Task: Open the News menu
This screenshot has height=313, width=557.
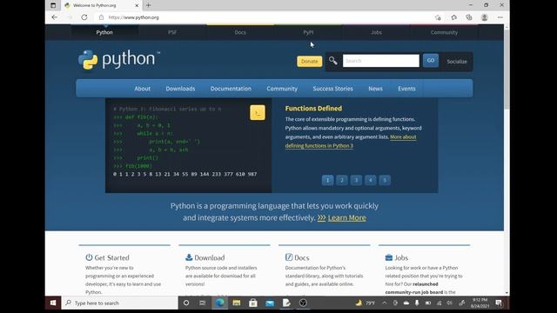Action: pos(375,89)
